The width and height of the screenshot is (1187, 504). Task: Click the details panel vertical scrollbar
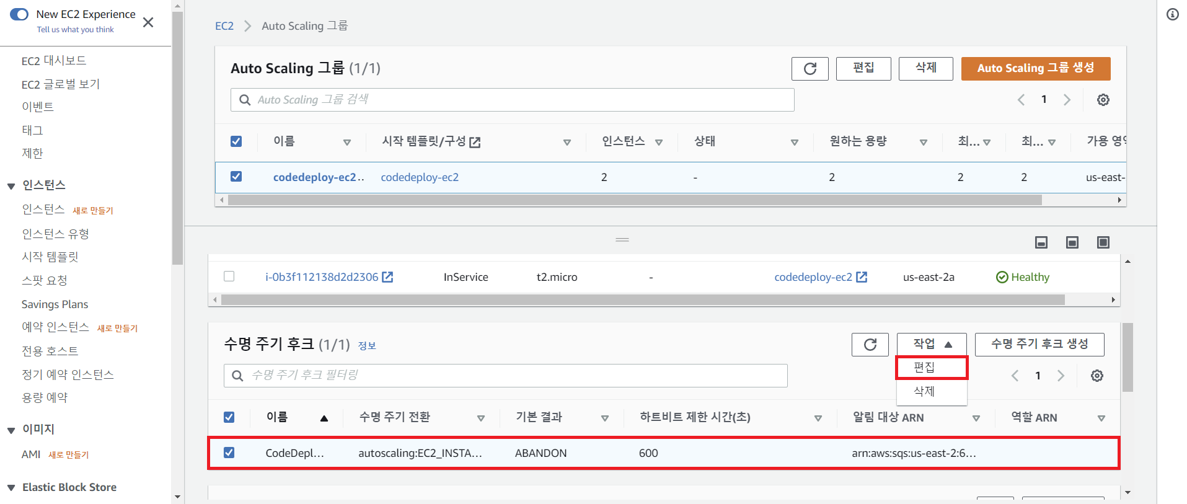pos(1127,357)
